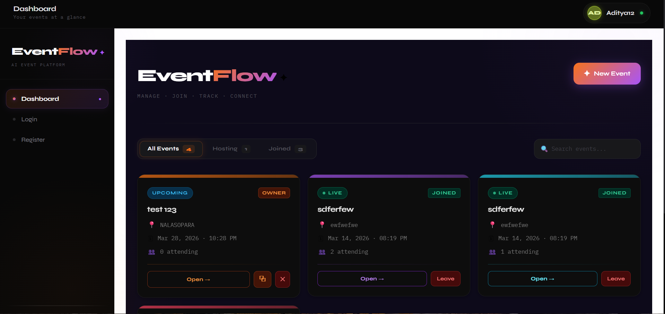Image resolution: width=665 pixels, height=314 pixels.
Task: Click the sidebar EventFlow logo
Action: (58, 52)
